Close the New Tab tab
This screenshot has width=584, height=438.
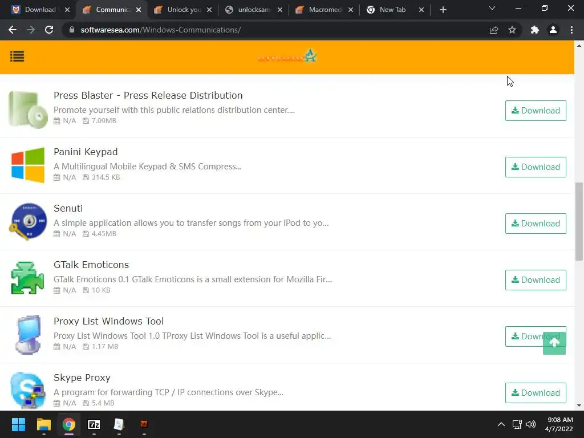click(x=421, y=10)
